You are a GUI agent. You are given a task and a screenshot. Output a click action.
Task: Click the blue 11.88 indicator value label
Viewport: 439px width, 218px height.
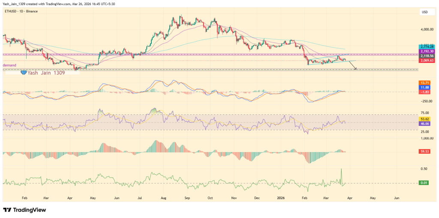click(425, 87)
